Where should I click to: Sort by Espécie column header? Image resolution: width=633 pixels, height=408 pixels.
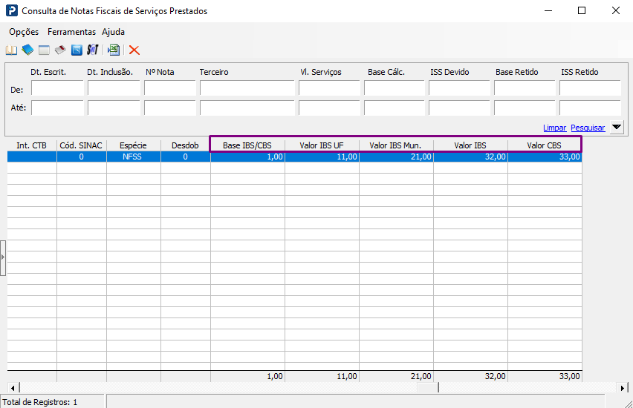134,145
